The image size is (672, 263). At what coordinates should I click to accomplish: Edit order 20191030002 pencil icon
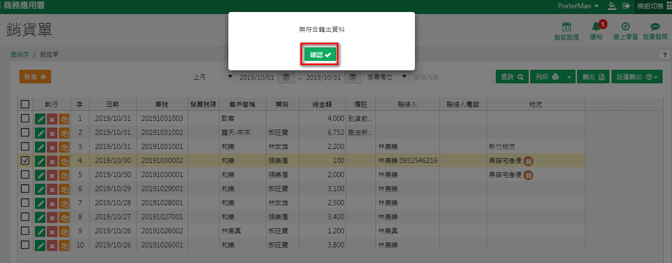tap(40, 161)
